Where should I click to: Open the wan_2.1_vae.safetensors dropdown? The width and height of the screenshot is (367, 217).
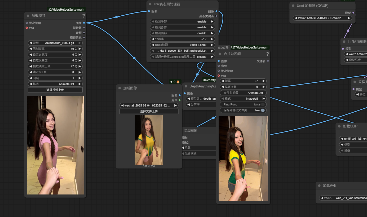[343, 198]
